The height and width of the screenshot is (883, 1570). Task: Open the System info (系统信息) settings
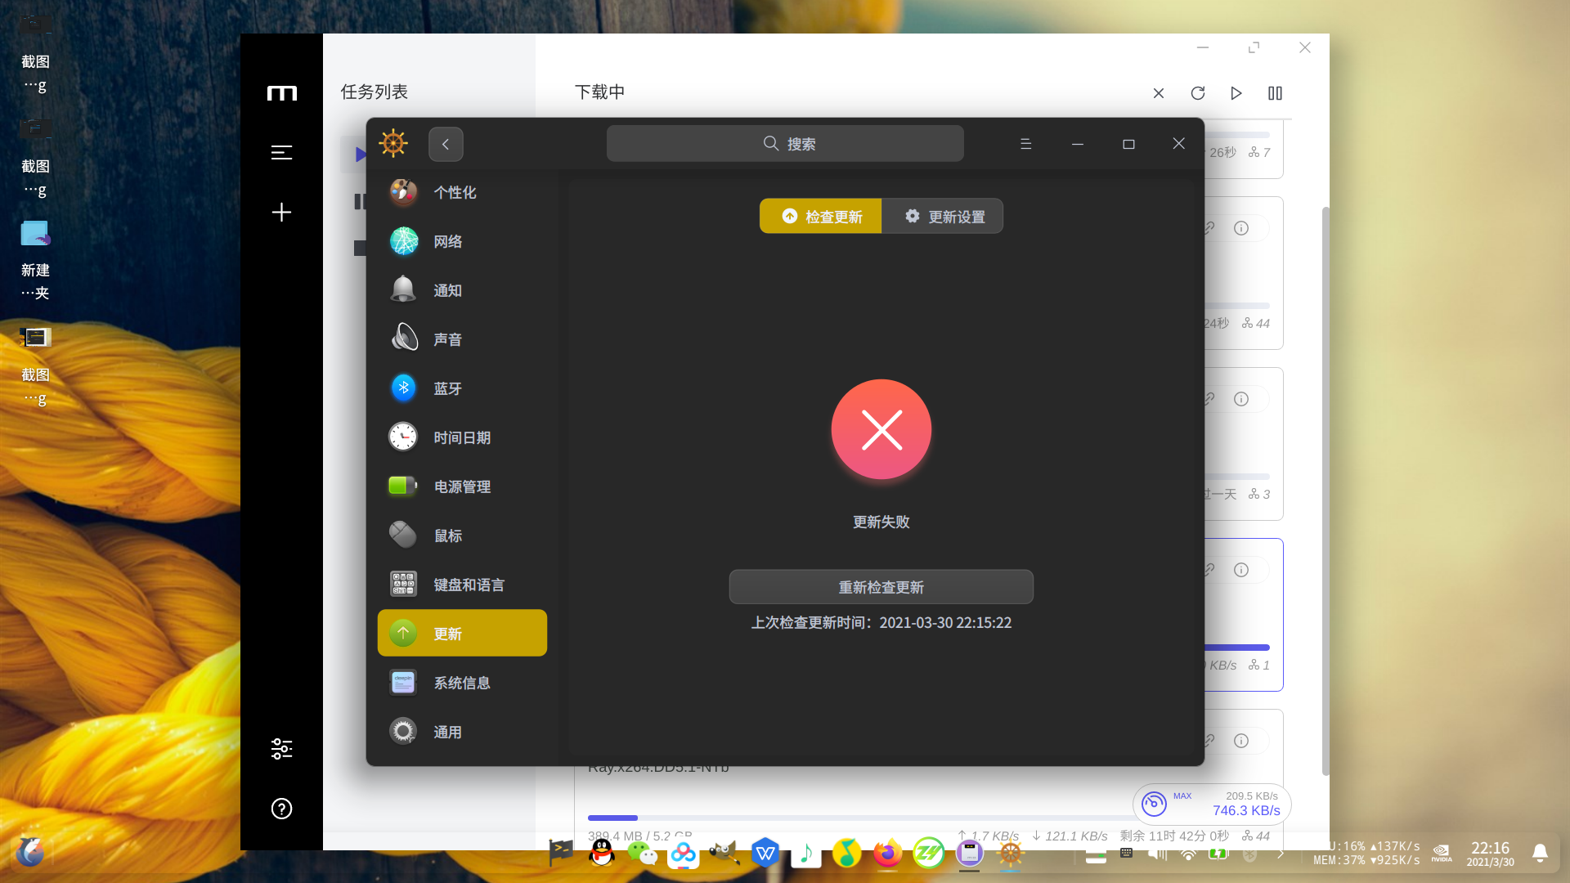click(462, 683)
